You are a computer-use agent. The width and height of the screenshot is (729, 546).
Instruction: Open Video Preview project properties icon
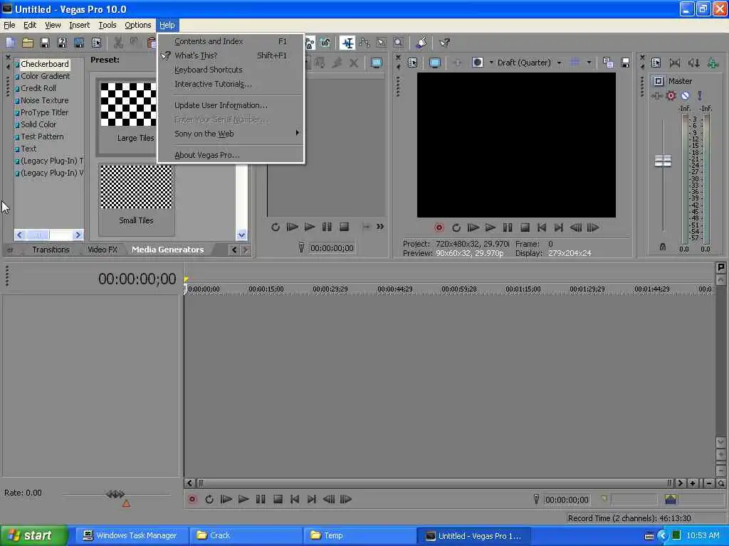point(412,63)
